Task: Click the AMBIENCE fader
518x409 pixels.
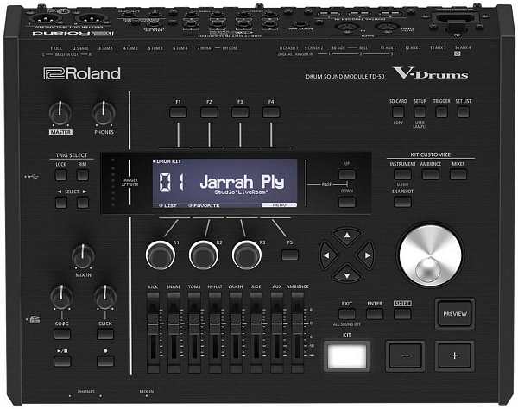Action: pyautogui.click(x=297, y=324)
